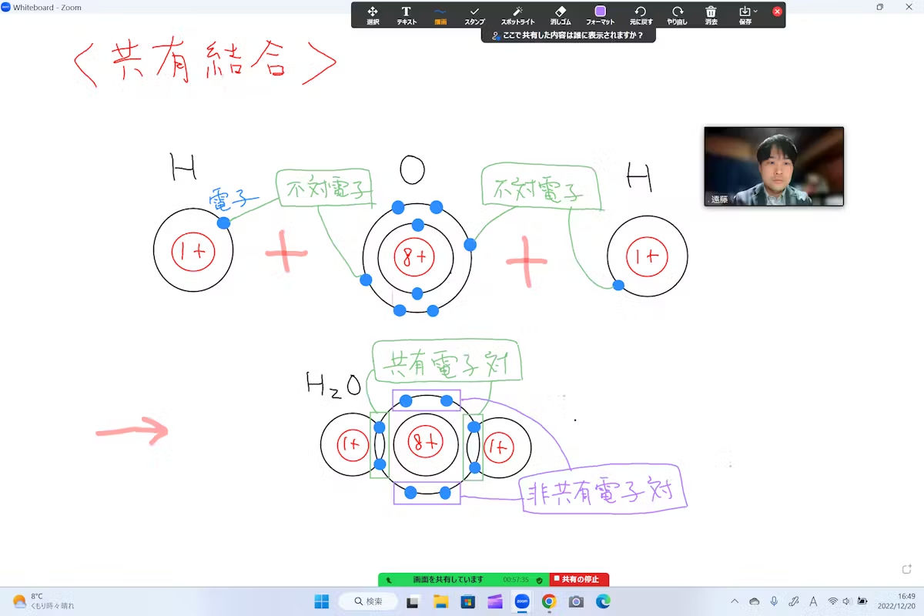Activate the 描画 drawing tool

coord(440,15)
